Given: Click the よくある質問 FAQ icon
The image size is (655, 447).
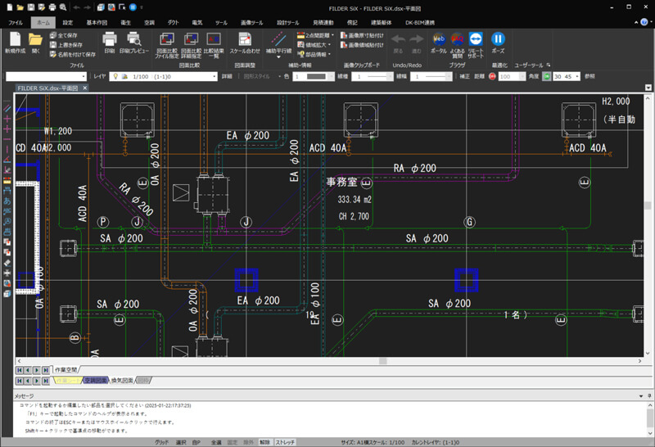Looking at the screenshot, I should pyautogui.click(x=458, y=39).
